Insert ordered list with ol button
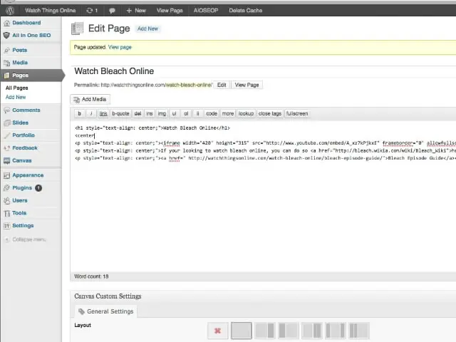 [186, 114]
